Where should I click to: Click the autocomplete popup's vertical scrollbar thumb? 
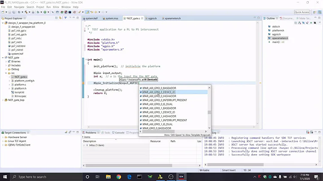pos(210,112)
